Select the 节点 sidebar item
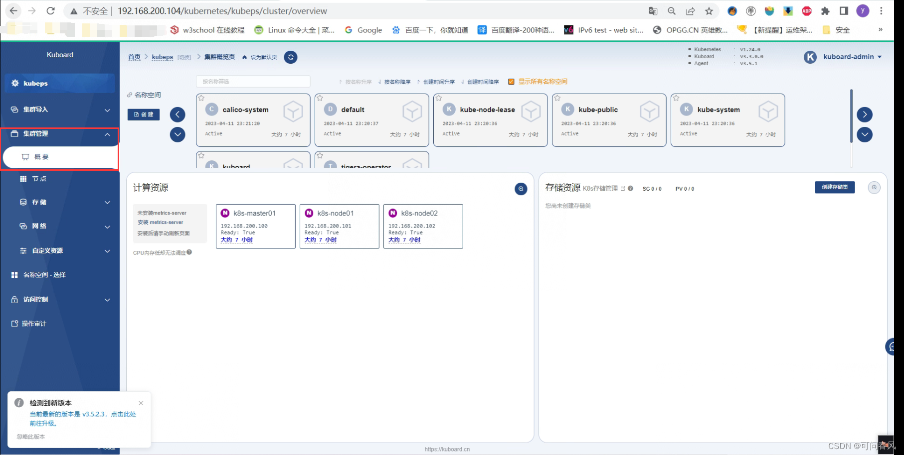The image size is (904, 455). (x=60, y=179)
